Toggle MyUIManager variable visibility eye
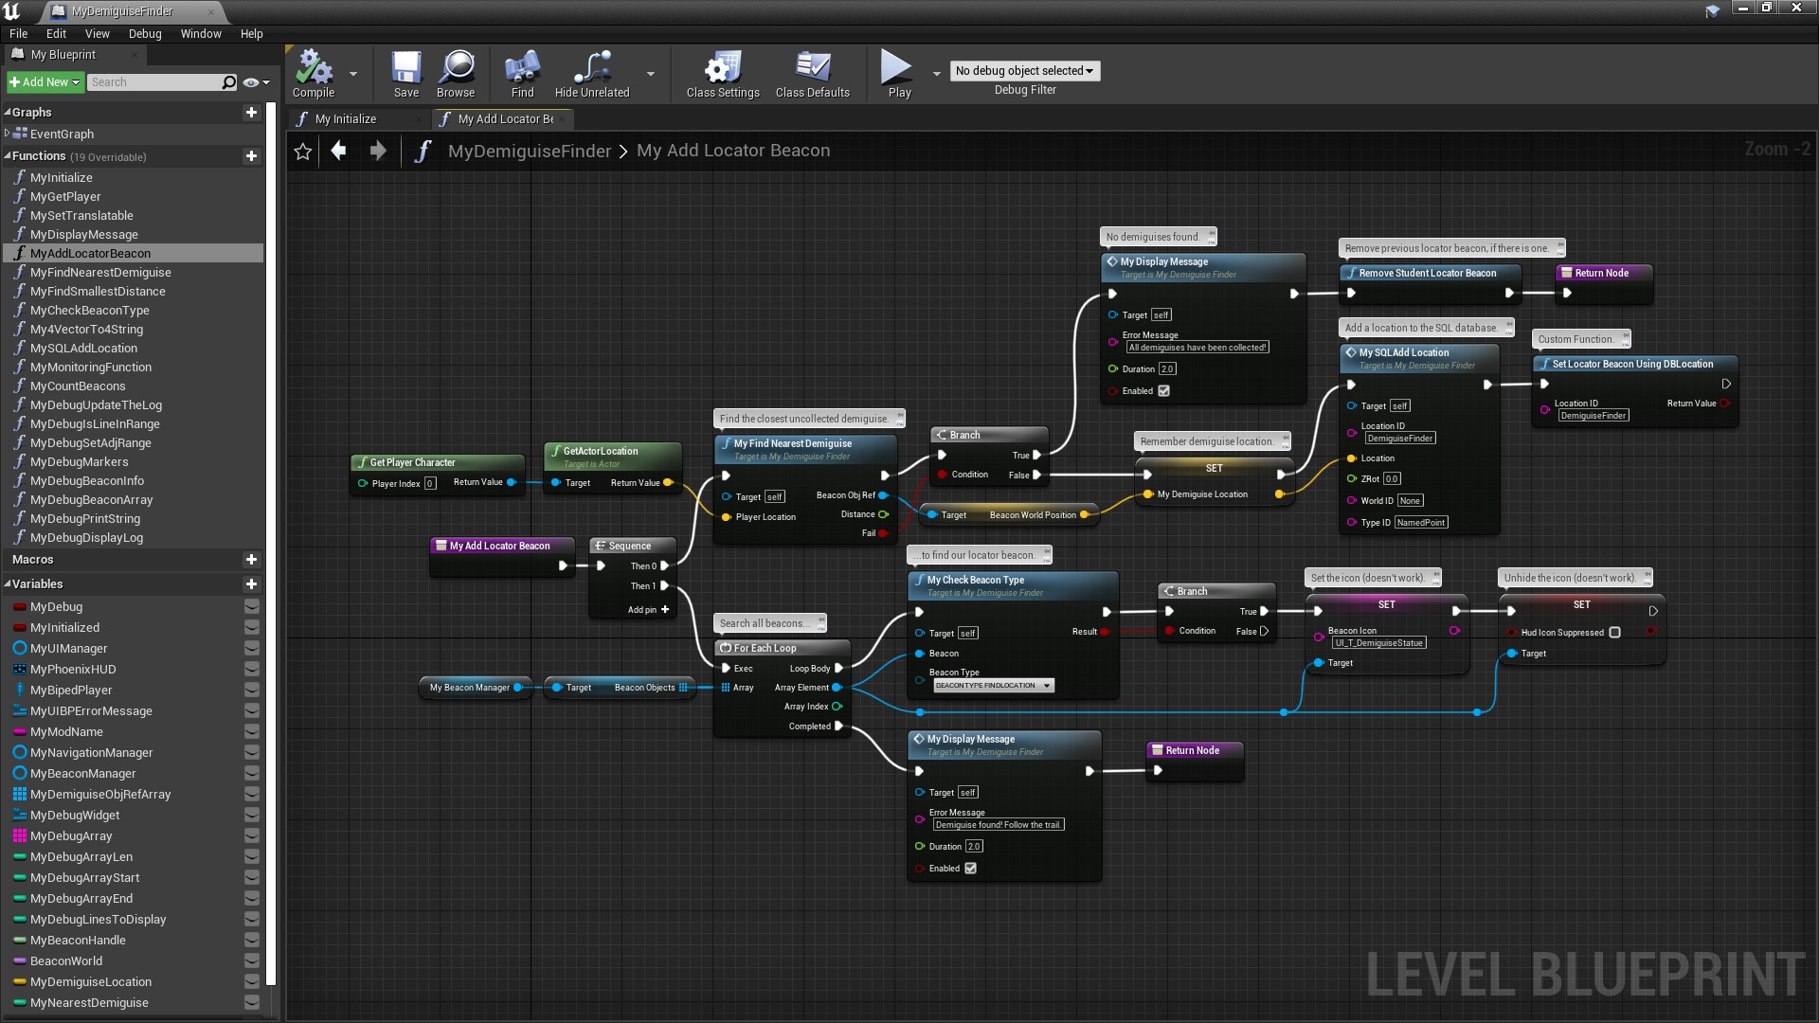1819x1023 pixels. pyautogui.click(x=252, y=649)
